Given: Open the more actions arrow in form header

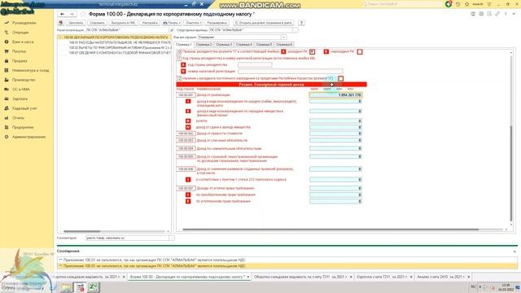Looking at the screenshot, I should (506, 14).
